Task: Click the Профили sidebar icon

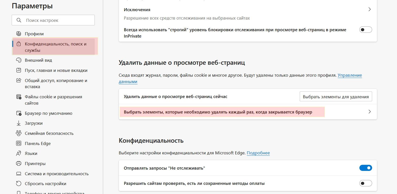Action: click(19, 34)
